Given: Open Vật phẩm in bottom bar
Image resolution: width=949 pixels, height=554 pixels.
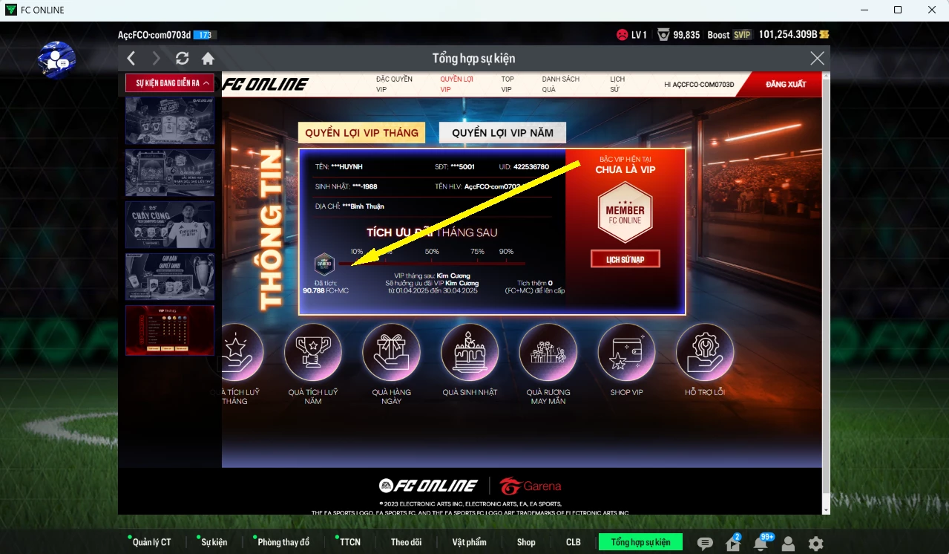Looking at the screenshot, I should pyautogui.click(x=470, y=542).
